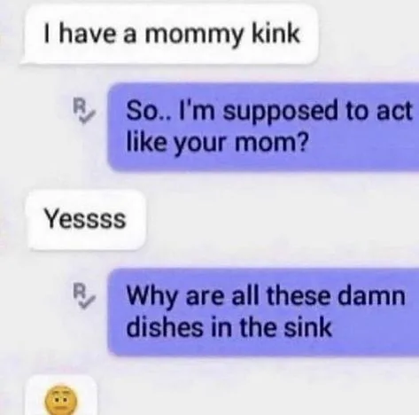Tap the flushed face emoji

pyautogui.click(x=61, y=400)
